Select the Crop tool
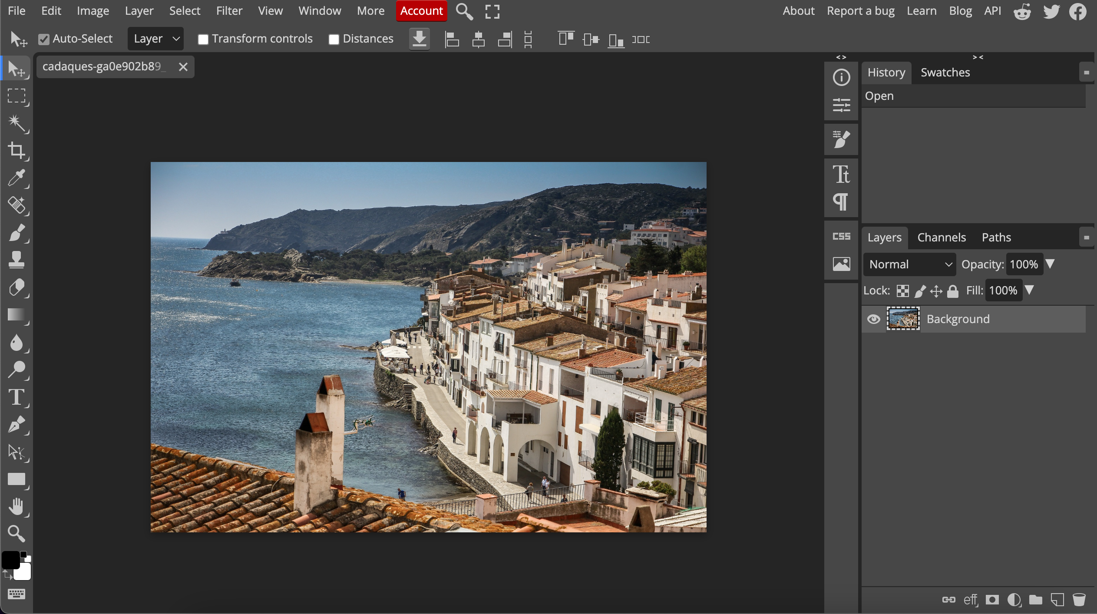The width and height of the screenshot is (1097, 614). [17, 151]
